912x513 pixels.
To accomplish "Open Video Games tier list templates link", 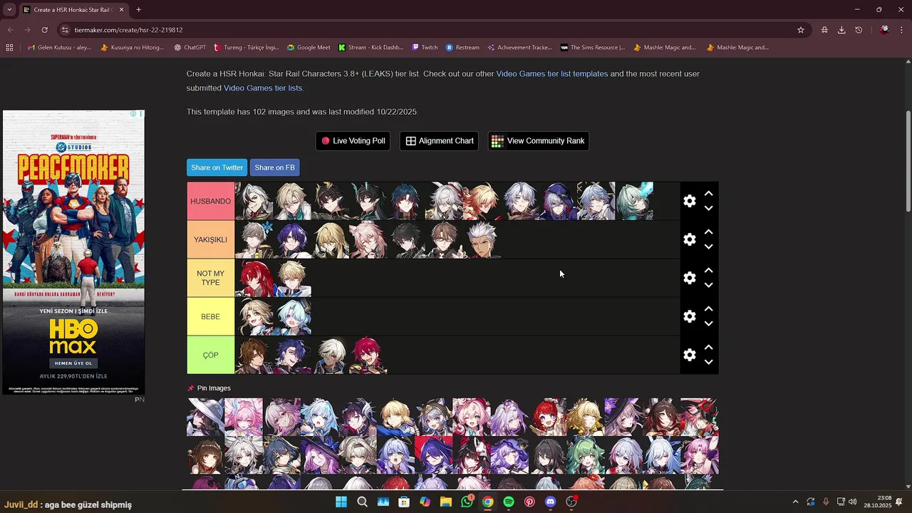I will click(x=552, y=74).
